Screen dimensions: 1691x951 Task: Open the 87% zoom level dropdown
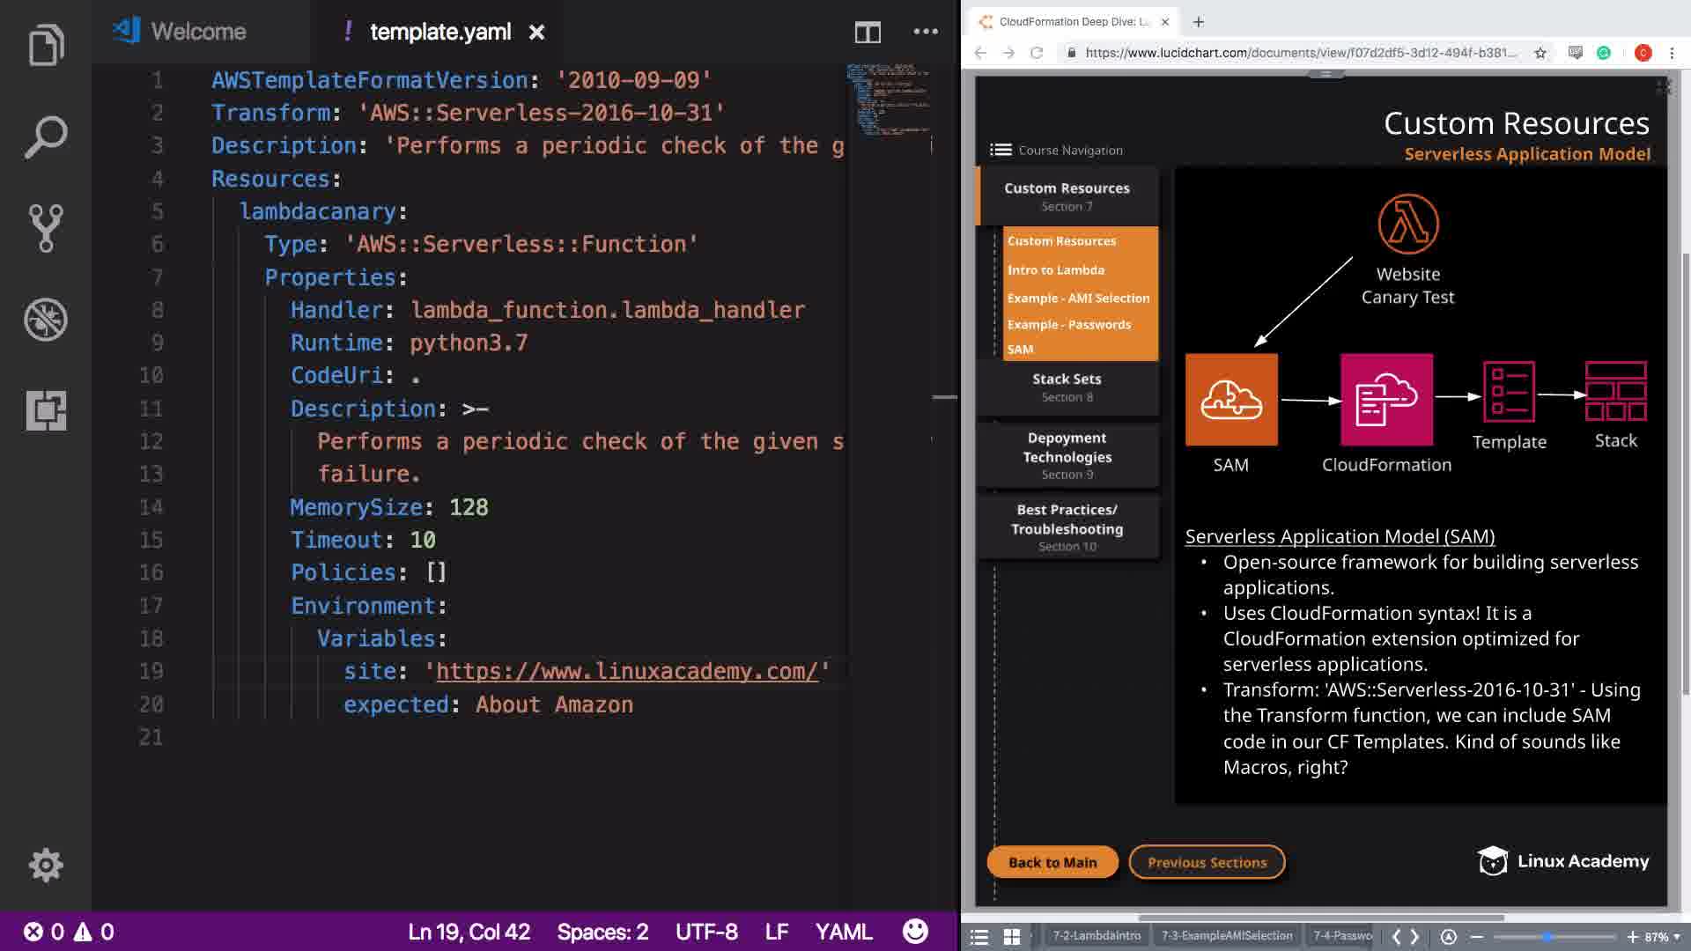tap(1662, 937)
